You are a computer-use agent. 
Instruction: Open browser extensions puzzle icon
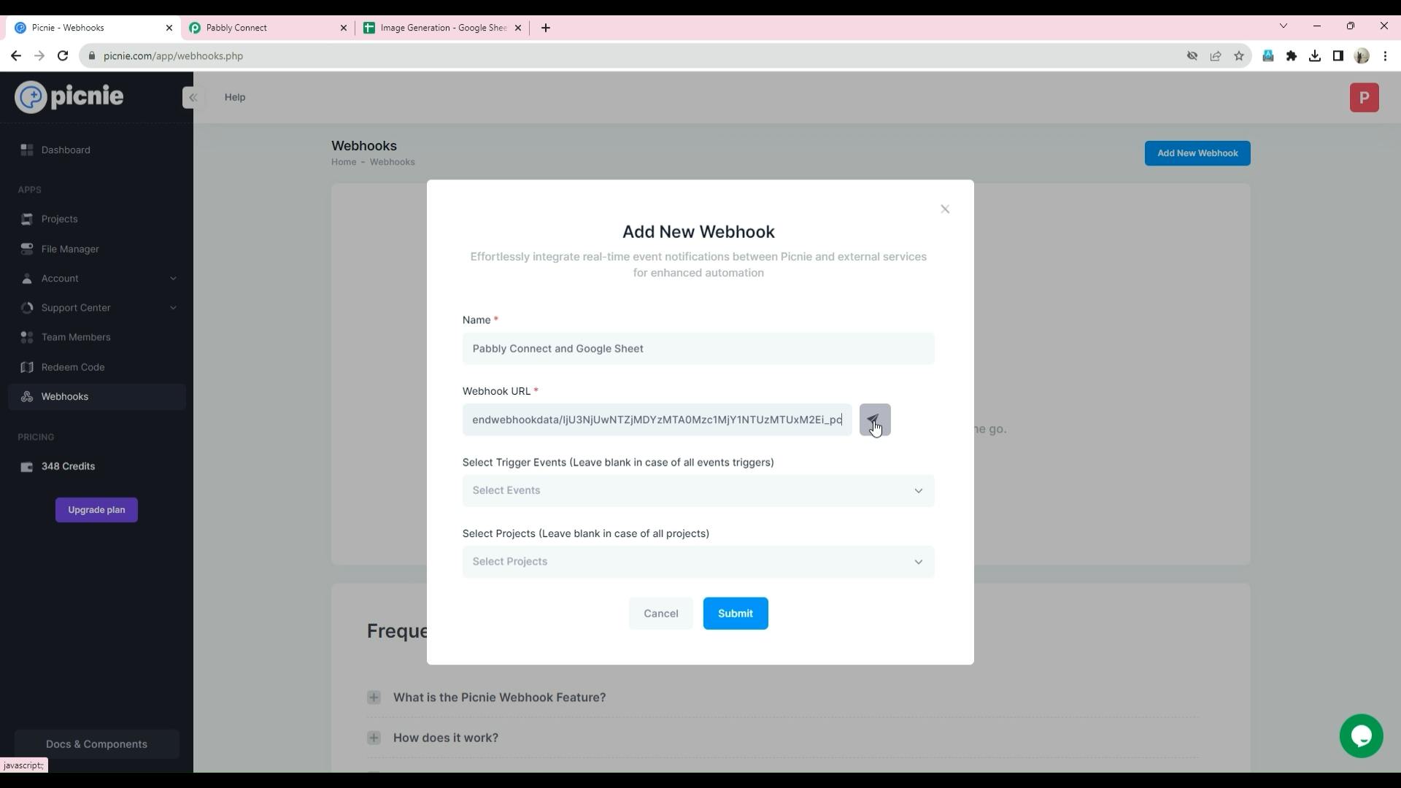[x=1292, y=56]
